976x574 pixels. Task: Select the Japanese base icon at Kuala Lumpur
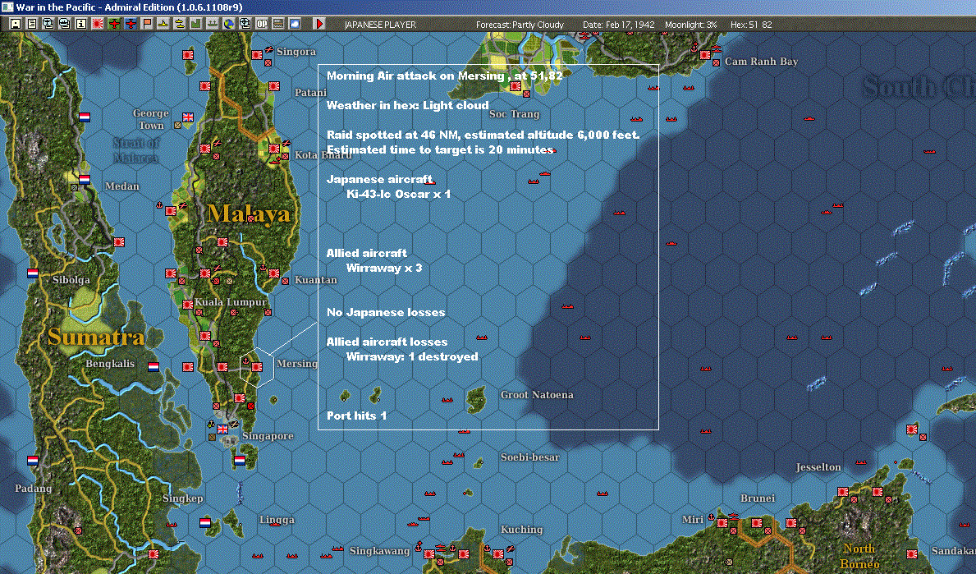click(188, 305)
